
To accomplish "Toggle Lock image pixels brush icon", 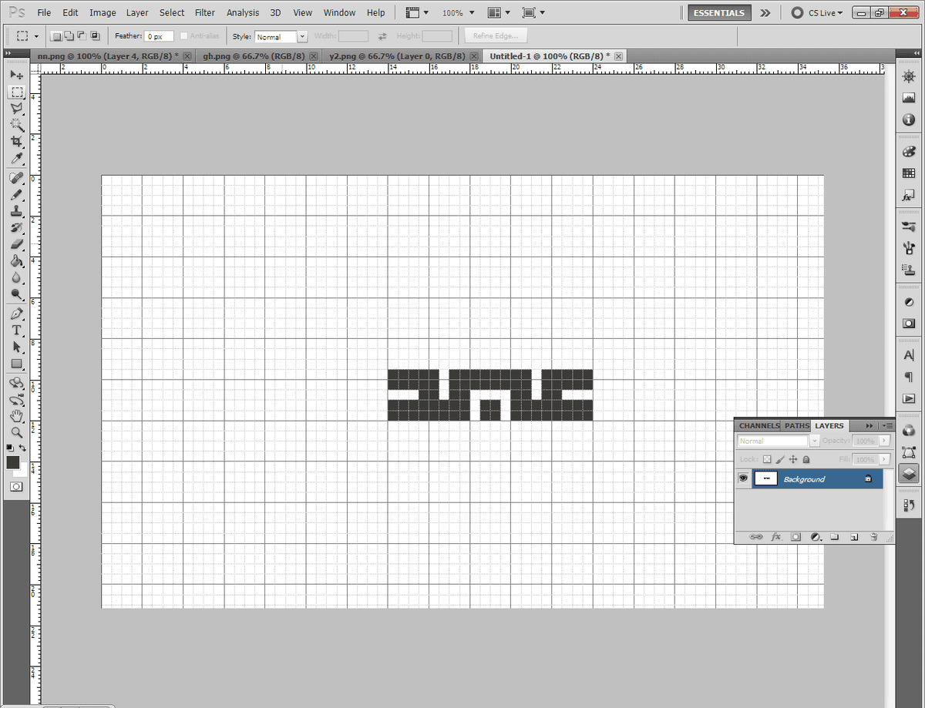I will click(x=780, y=459).
